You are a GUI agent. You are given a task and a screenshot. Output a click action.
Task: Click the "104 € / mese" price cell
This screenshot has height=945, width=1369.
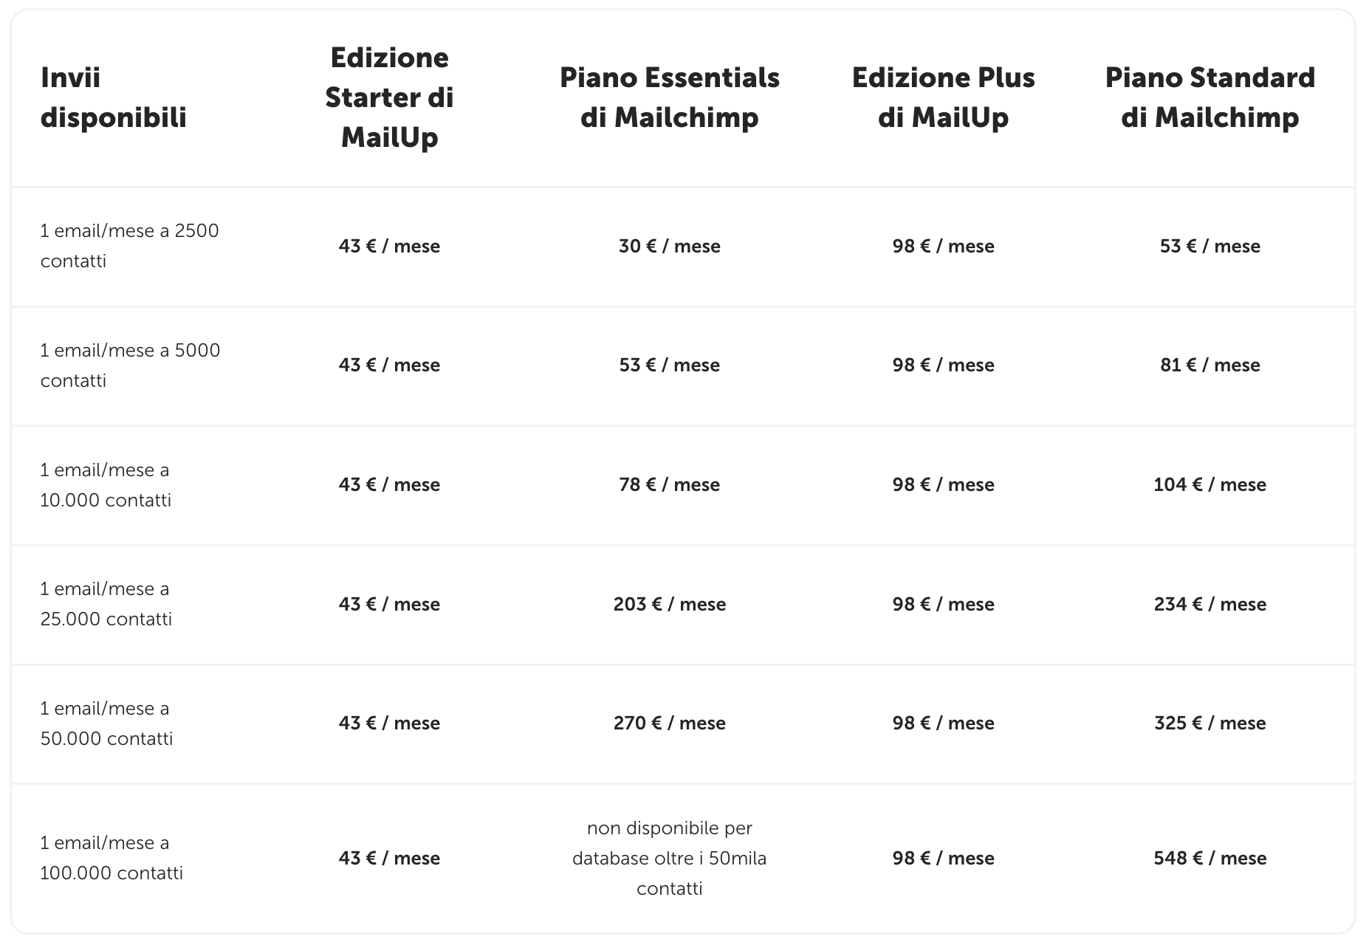(1210, 485)
